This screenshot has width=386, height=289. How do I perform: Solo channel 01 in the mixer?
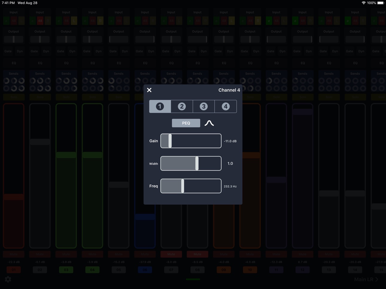pyautogui.click(x=14, y=97)
